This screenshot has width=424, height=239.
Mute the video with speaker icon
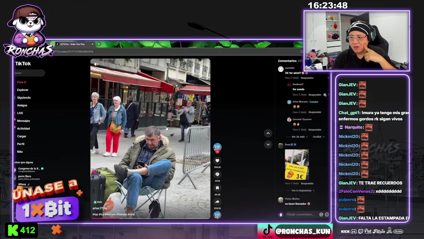pos(96,64)
